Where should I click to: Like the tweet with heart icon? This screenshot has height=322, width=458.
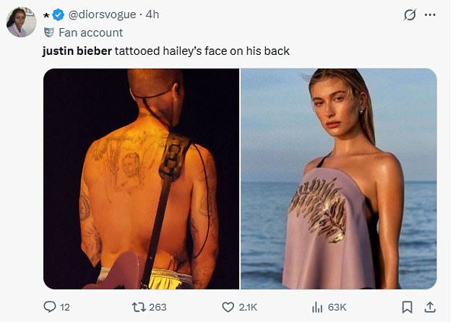pyautogui.click(x=228, y=307)
